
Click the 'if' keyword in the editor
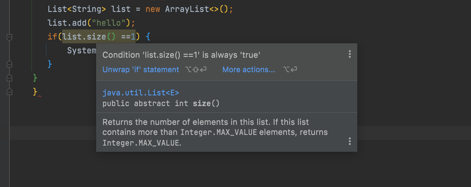52,37
